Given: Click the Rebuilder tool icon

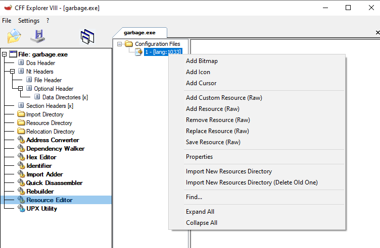Looking at the screenshot, I should click(x=21, y=191).
